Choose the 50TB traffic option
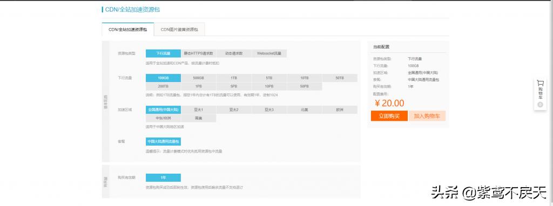The height and width of the screenshot is (206, 553). (340, 78)
